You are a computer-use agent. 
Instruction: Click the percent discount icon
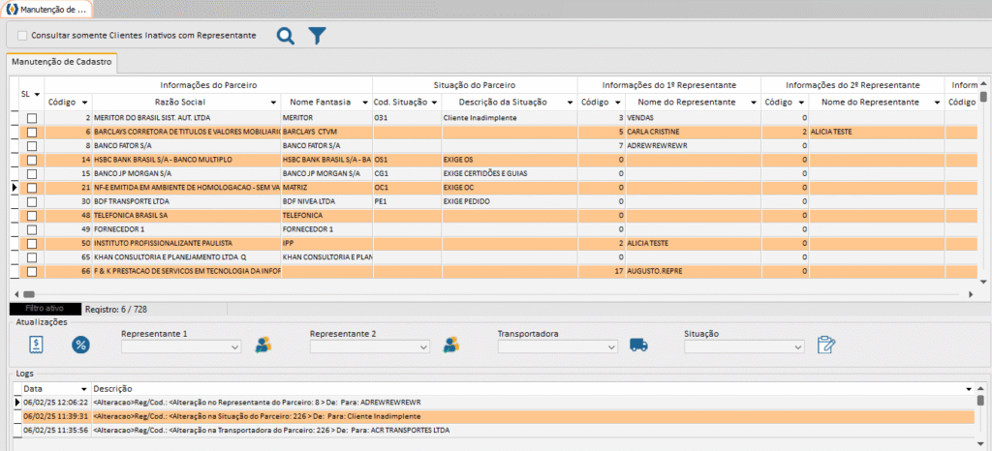[x=81, y=345]
